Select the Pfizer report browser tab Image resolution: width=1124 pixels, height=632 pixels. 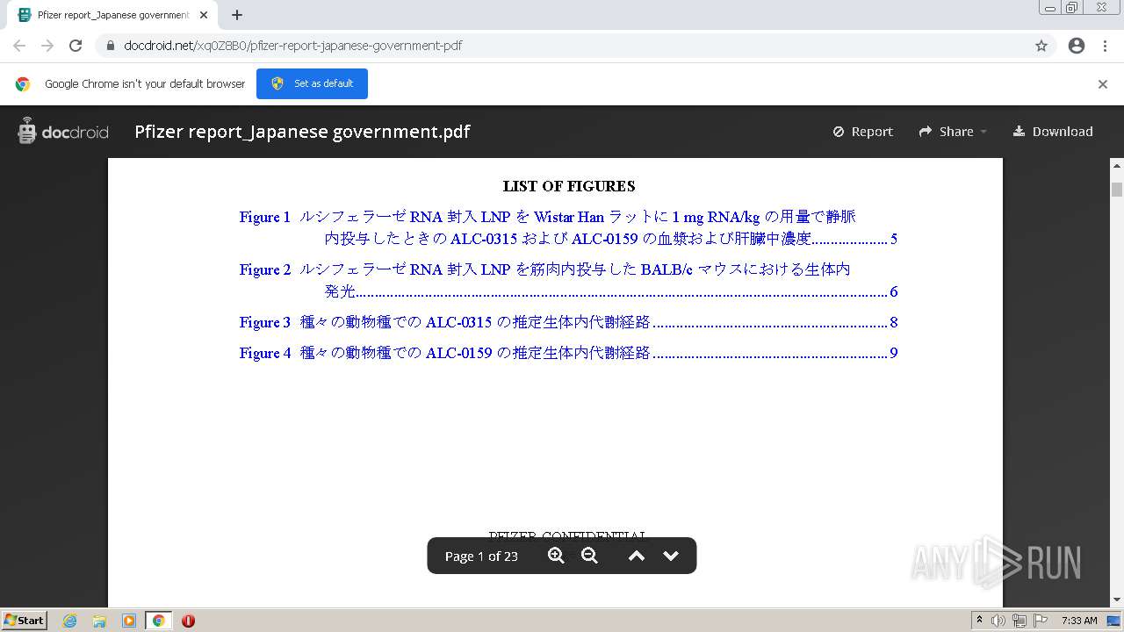(112, 15)
